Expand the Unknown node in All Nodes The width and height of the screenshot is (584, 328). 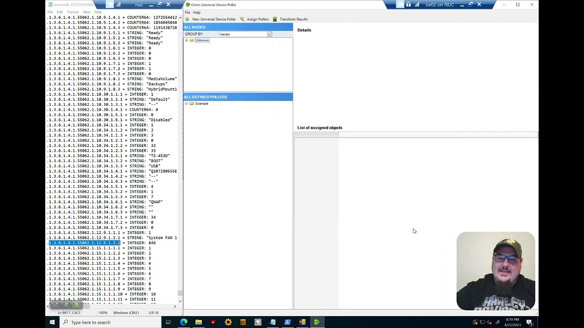(186, 40)
